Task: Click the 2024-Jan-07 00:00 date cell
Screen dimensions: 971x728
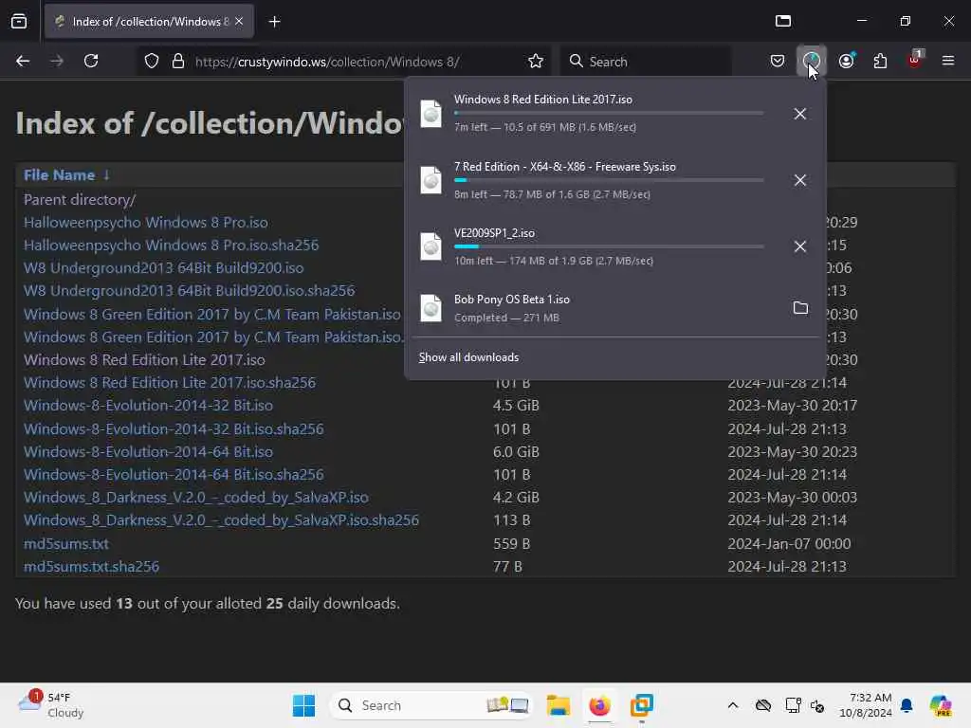Action: tap(789, 543)
